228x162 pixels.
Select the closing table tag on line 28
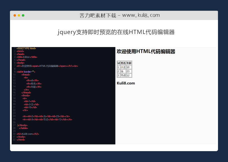(x=23, y=128)
